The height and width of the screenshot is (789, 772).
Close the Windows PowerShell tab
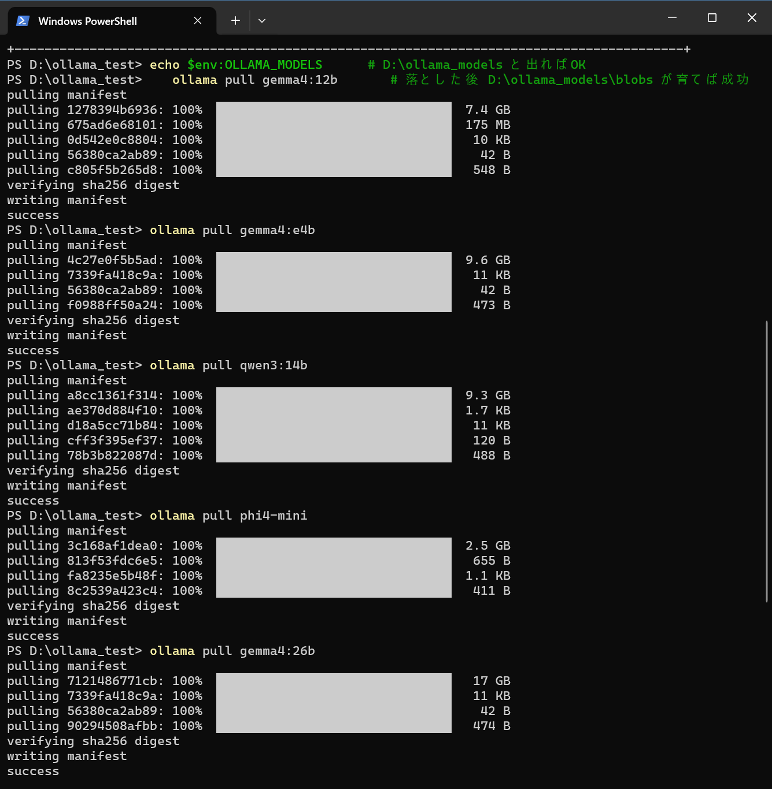pos(198,21)
